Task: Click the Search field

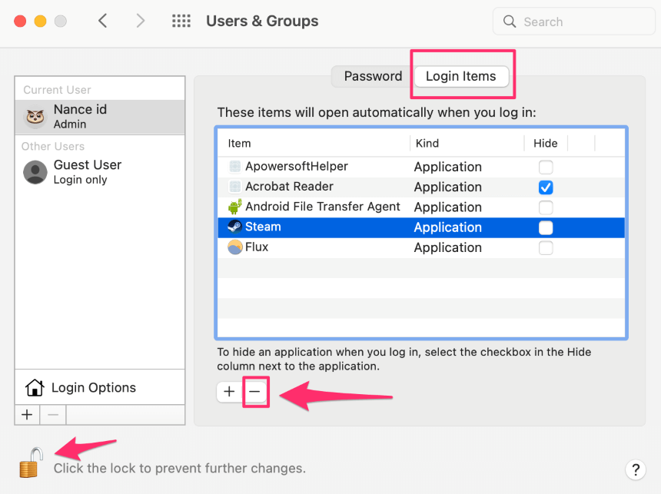Action: 576,22
